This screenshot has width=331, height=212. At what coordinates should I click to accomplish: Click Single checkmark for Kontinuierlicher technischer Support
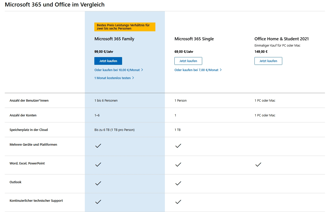[178, 202]
